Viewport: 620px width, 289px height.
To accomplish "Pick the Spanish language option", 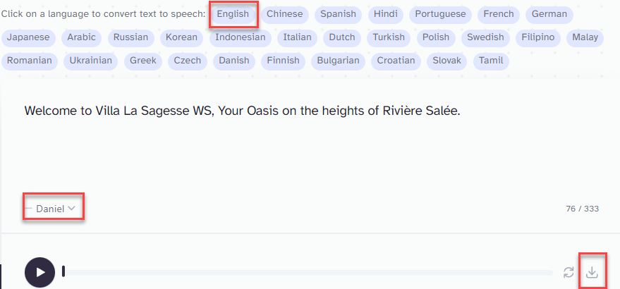I will (338, 14).
